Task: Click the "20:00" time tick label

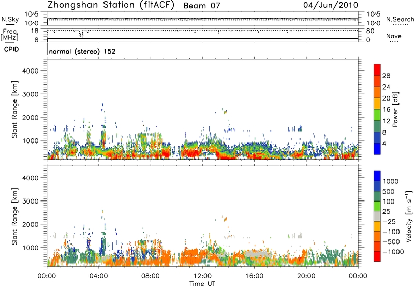Action: click(306, 276)
